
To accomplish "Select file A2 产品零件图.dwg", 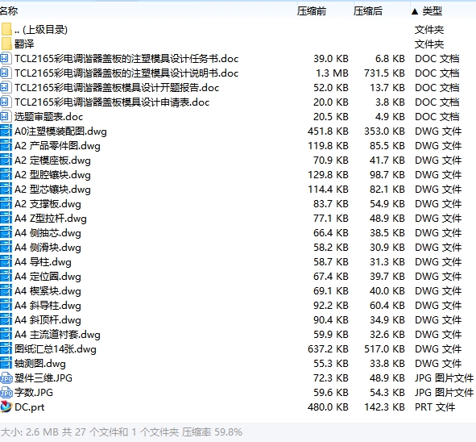I will click(x=57, y=146).
